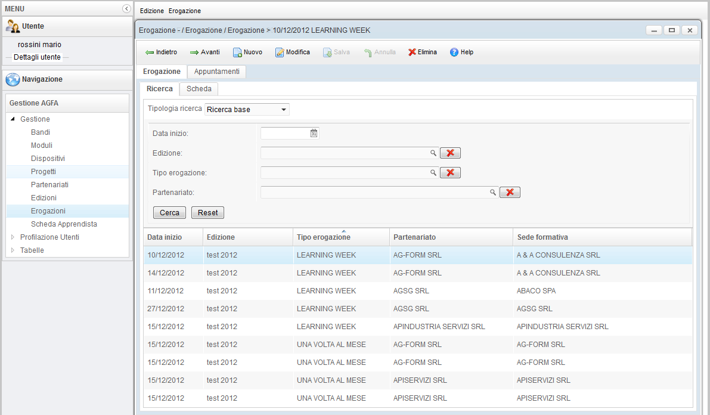Screen dimensions: 710x415
Task: Collapse the Gestione tree node
Action: click(x=13, y=119)
